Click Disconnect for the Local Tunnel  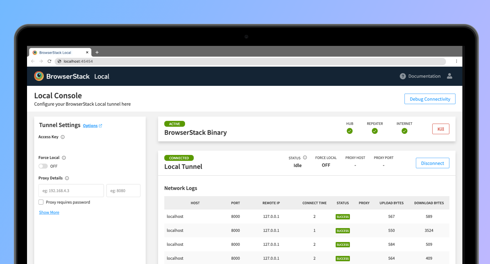coord(432,163)
